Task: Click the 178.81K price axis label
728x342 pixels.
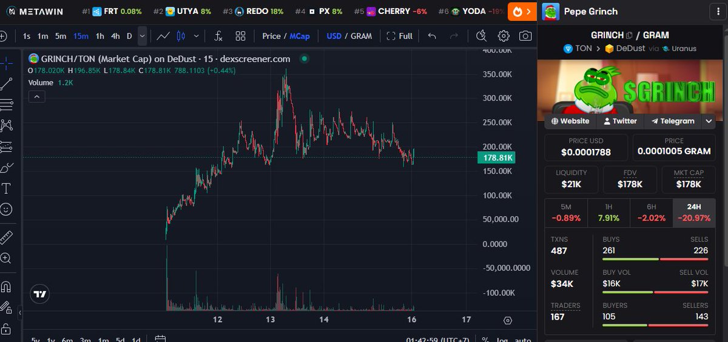Action: (497, 157)
